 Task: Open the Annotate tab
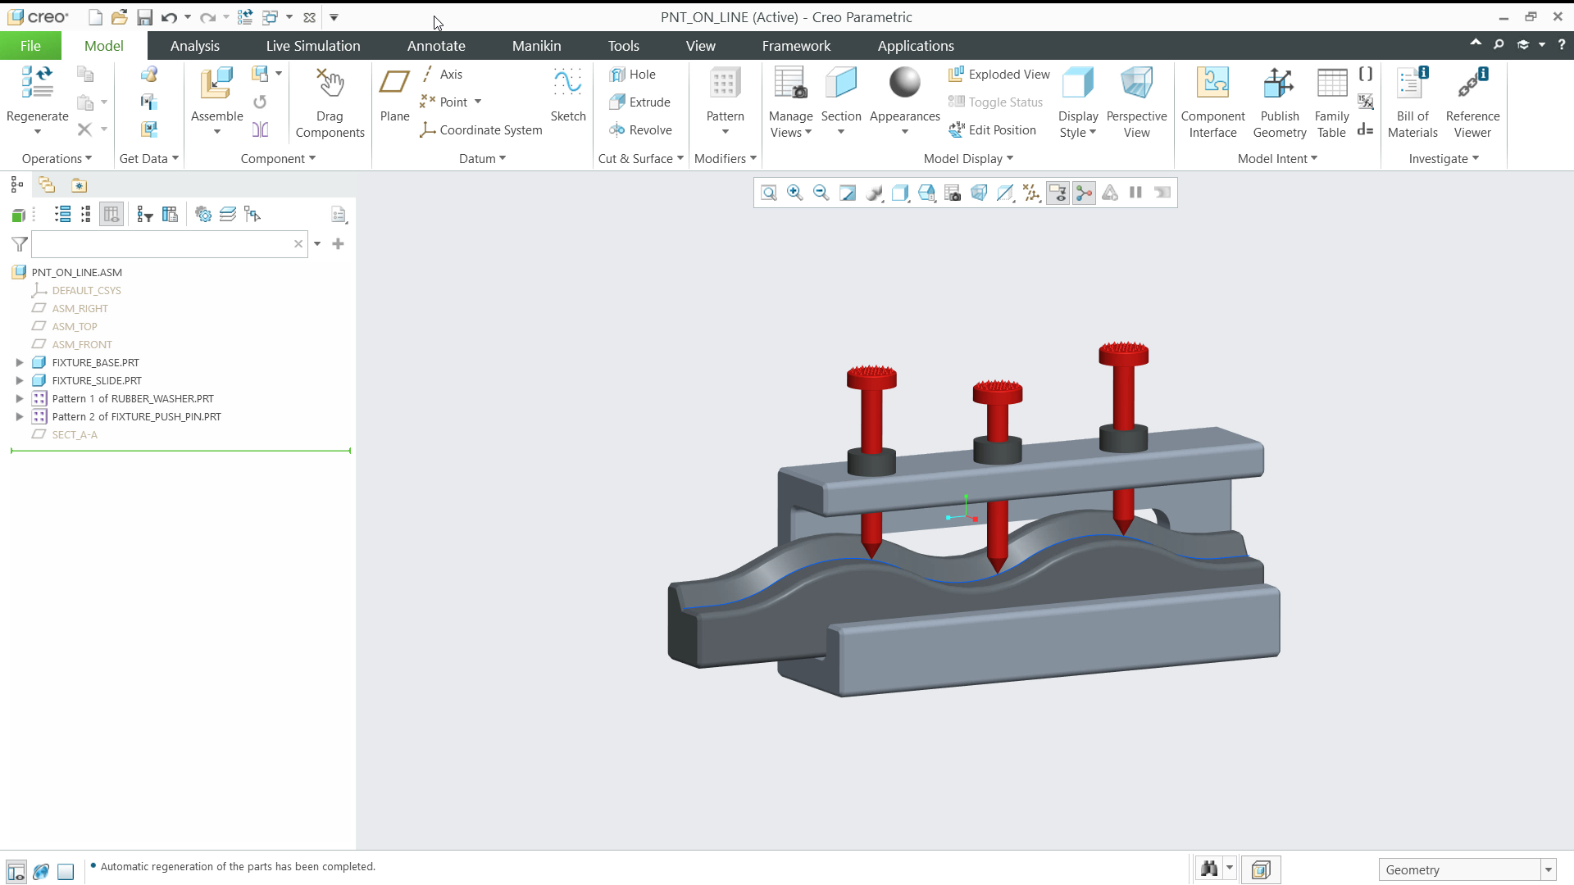pos(436,46)
